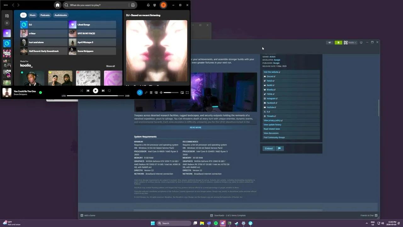The height and width of the screenshot is (227, 403).
Task: Open Steam announcements megaphone icon
Action: tap(330, 43)
